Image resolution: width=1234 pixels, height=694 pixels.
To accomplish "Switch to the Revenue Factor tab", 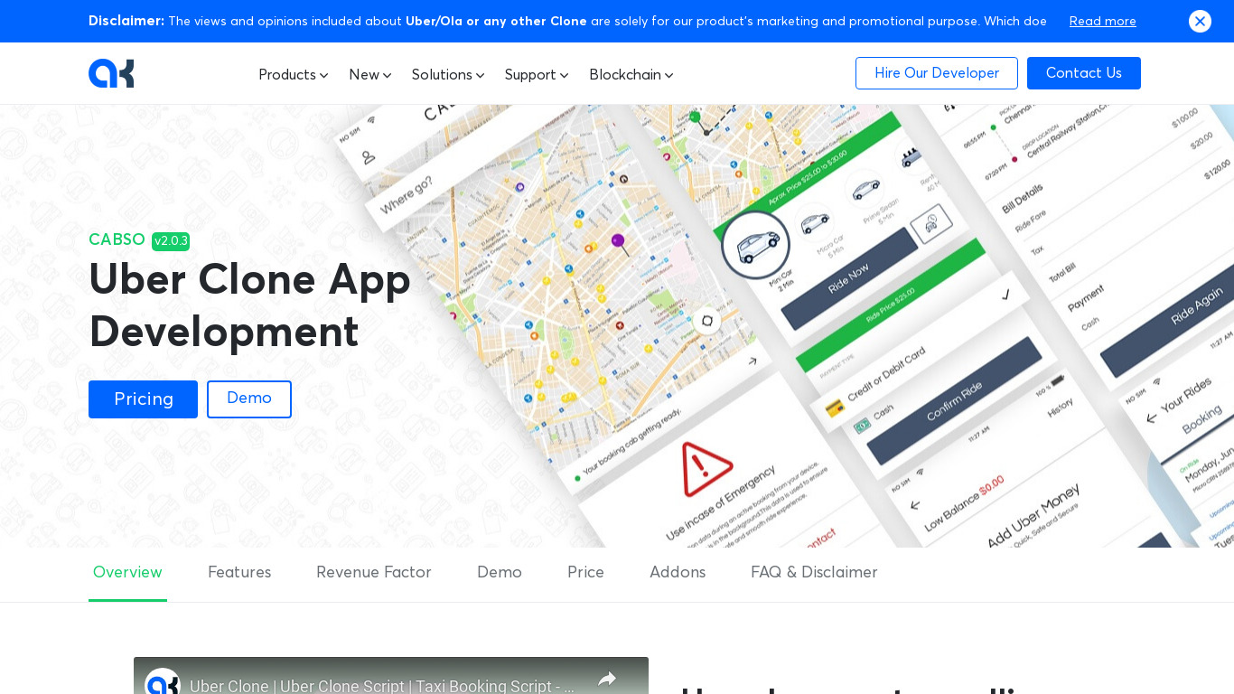I will (x=374, y=573).
